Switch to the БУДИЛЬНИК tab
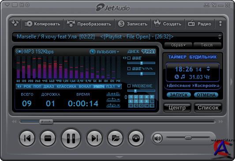This screenshot has width=235, height=161. [x=203, y=57]
